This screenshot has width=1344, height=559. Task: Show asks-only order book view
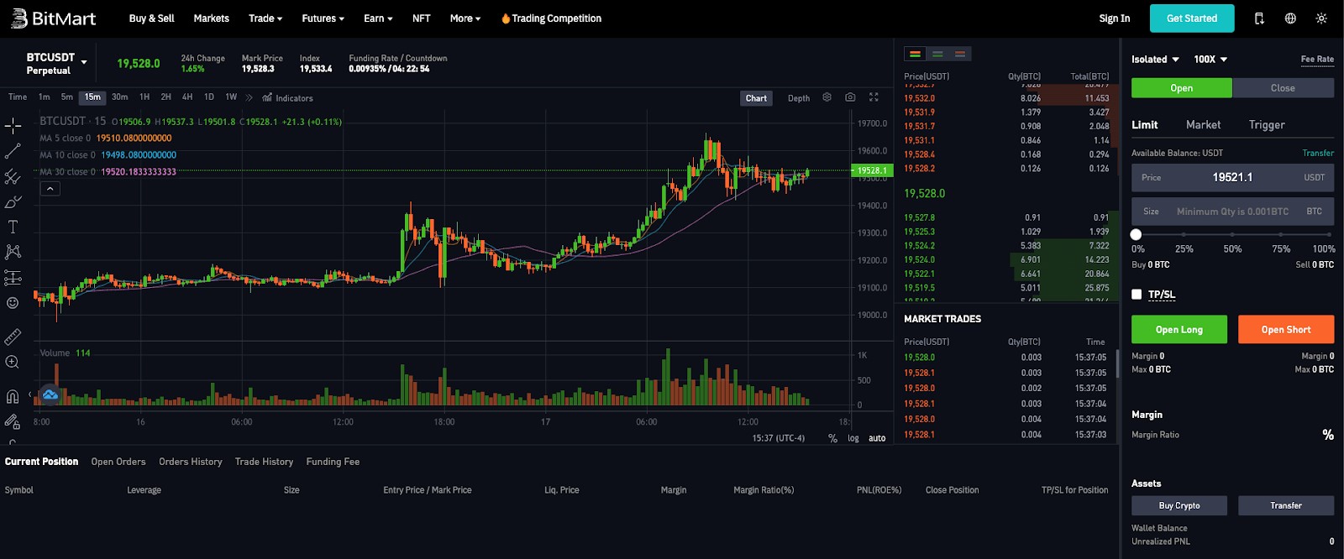(959, 54)
